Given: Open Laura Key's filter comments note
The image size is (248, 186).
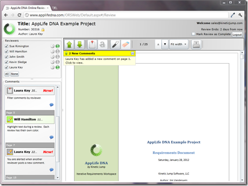Looking at the screenshot, I should coord(30,90).
